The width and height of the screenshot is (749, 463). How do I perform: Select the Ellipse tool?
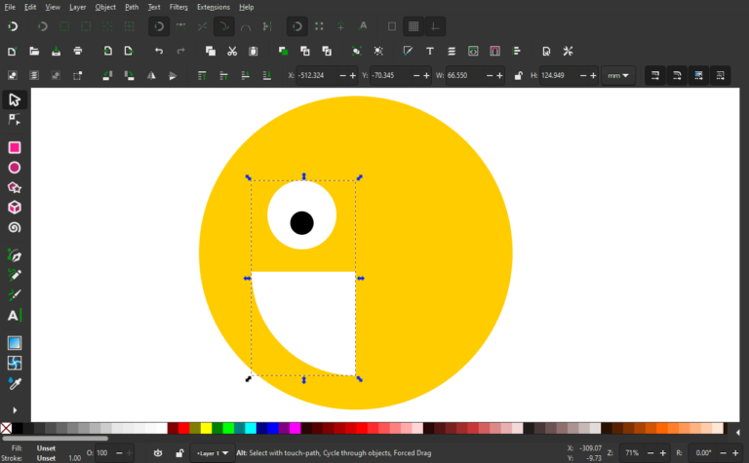coord(15,168)
